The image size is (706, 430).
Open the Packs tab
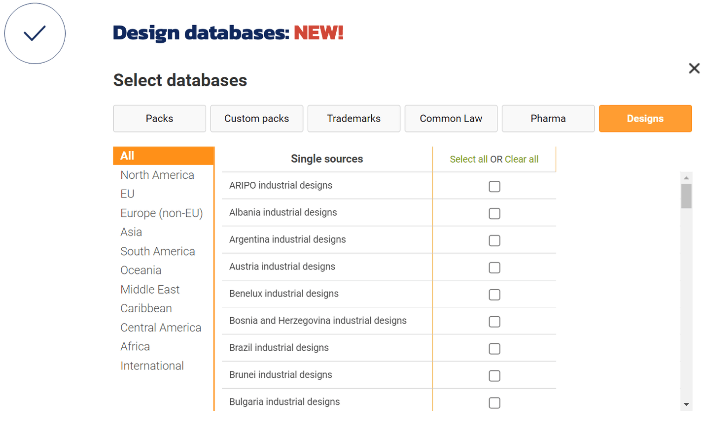(159, 118)
